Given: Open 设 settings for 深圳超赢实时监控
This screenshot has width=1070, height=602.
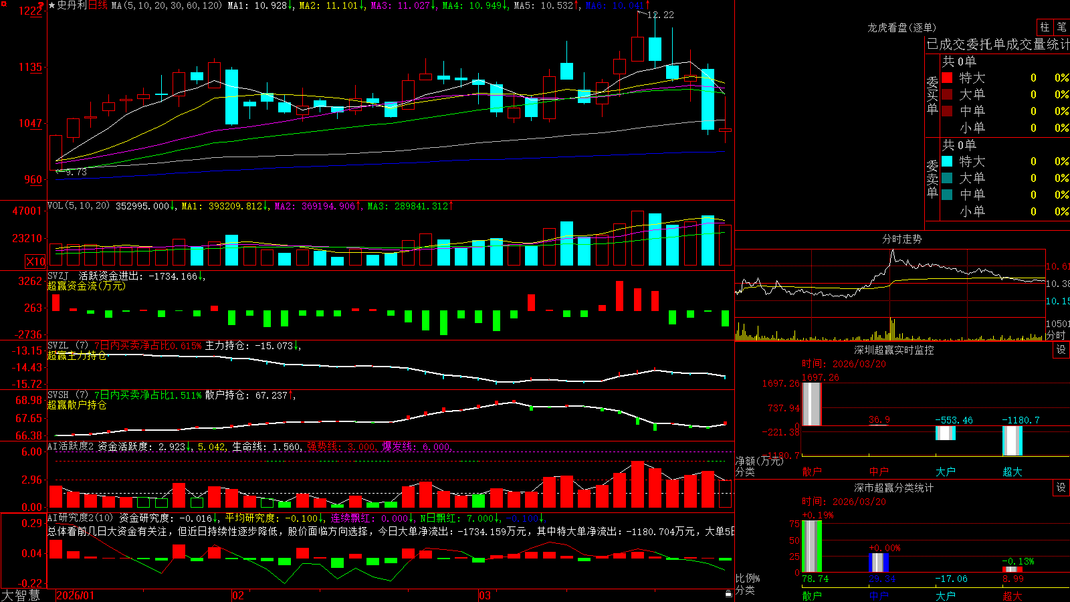Looking at the screenshot, I should click(1061, 350).
